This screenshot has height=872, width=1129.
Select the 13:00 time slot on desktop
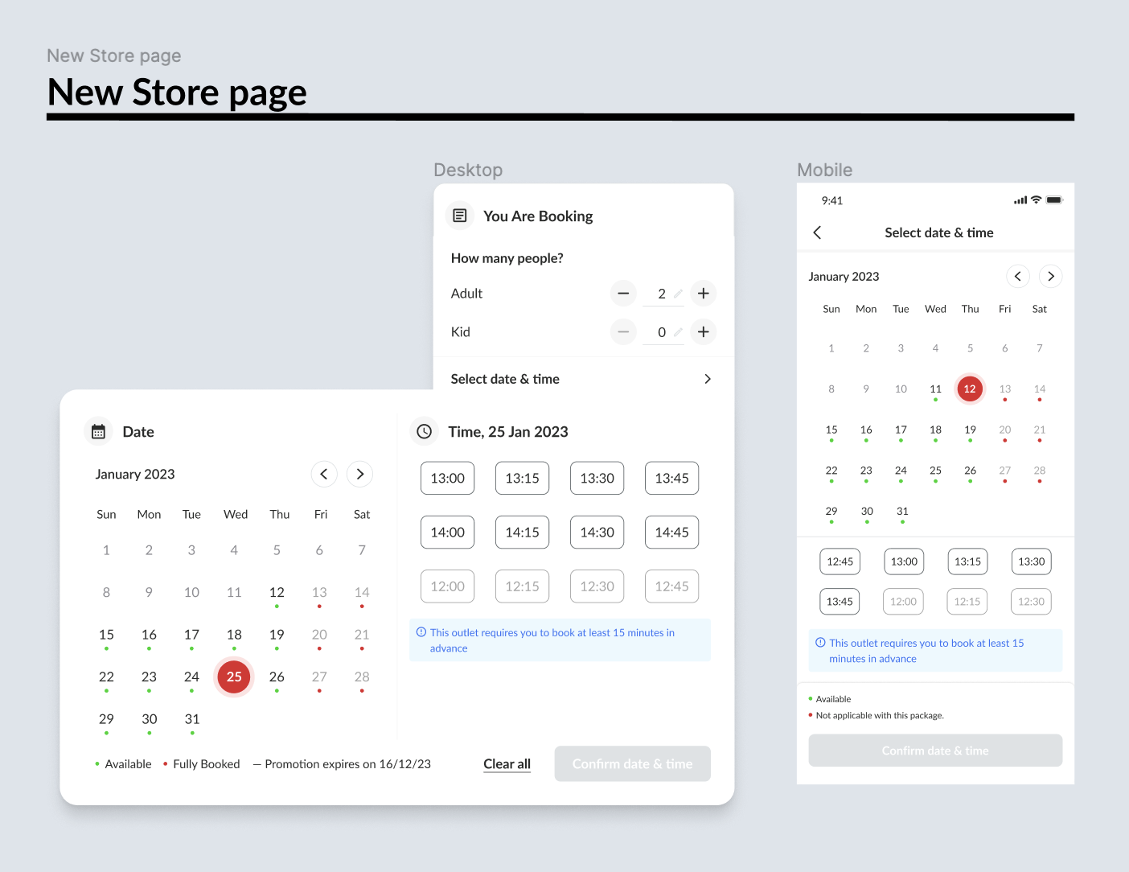click(x=448, y=479)
